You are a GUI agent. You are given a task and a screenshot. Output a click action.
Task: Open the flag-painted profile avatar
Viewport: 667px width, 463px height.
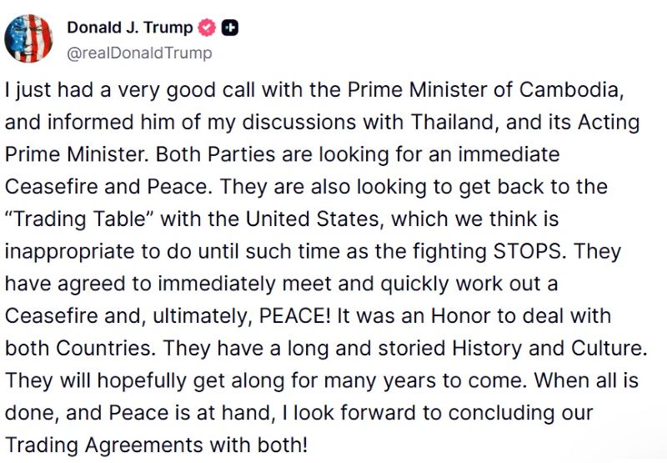pos(28,38)
